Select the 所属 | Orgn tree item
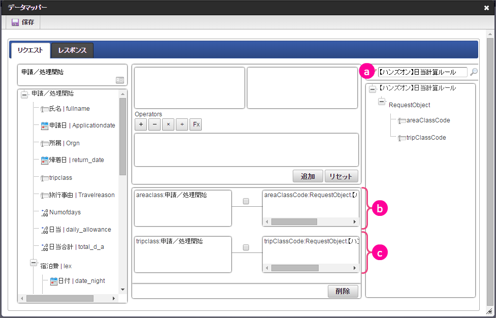The height and width of the screenshot is (318, 496). click(x=64, y=143)
